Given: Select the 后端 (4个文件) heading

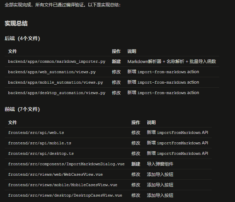Looking at the screenshot, I should click(x=22, y=38).
